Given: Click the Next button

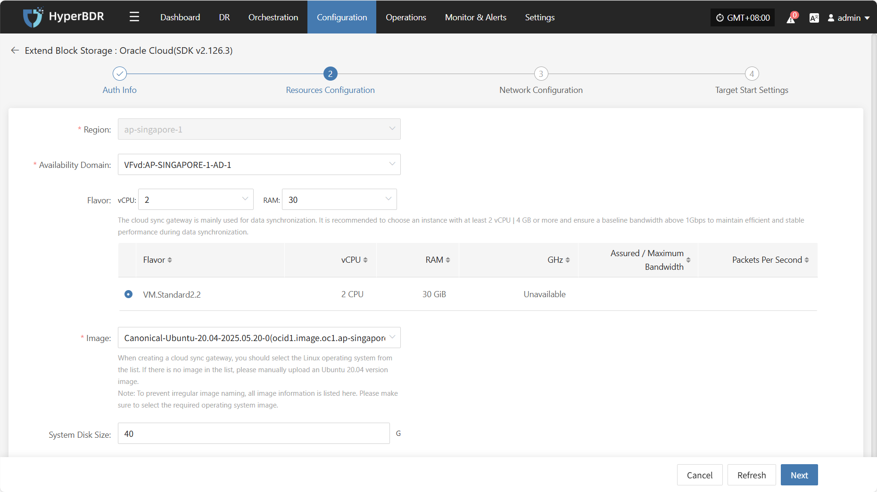Looking at the screenshot, I should coord(799,475).
